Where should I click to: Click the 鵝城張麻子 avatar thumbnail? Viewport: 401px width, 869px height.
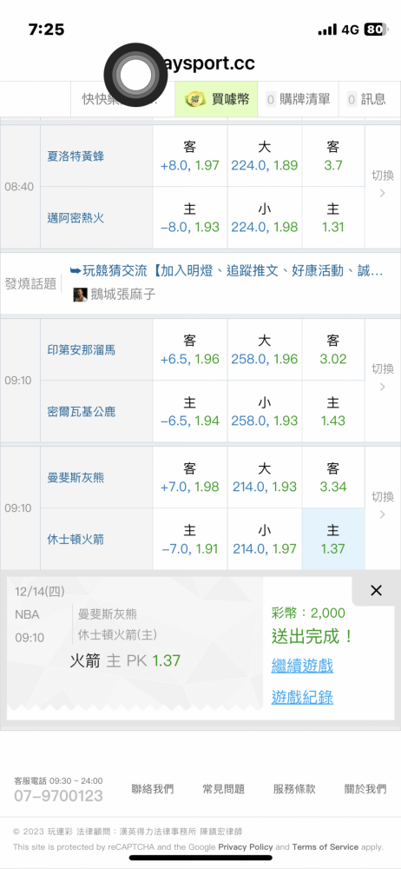pyautogui.click(x=81, y=295)
